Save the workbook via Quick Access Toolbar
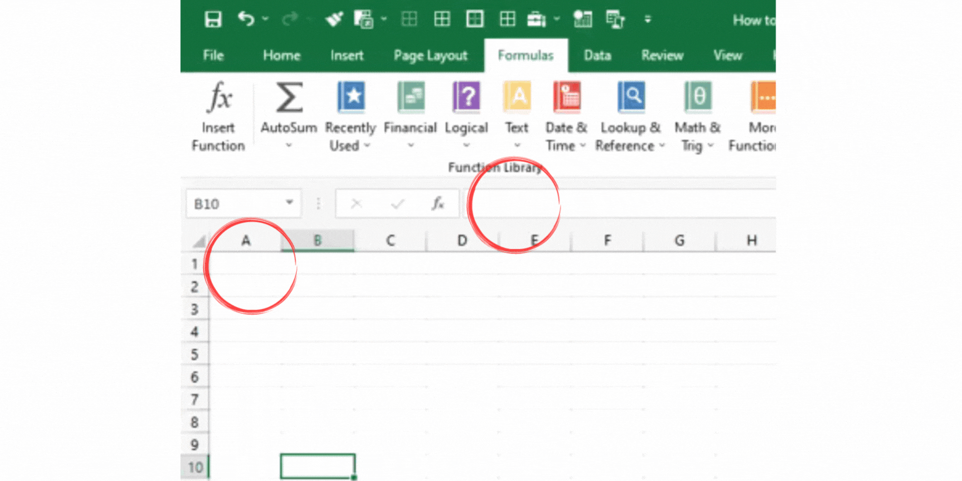The image size is (962, 481). [213, 19]
